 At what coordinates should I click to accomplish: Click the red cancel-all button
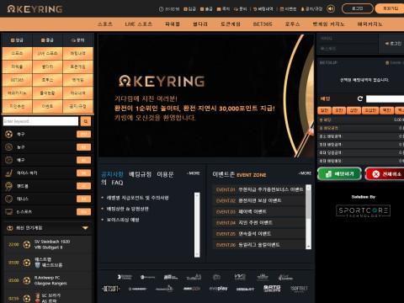(x=385, y=174)
